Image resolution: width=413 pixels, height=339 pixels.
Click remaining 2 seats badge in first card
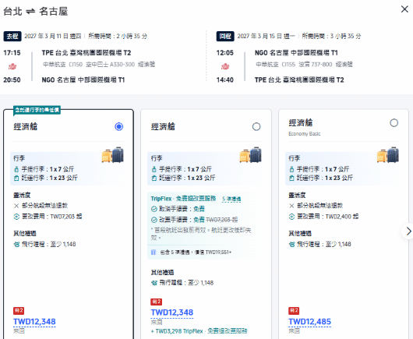click(19, 310)
